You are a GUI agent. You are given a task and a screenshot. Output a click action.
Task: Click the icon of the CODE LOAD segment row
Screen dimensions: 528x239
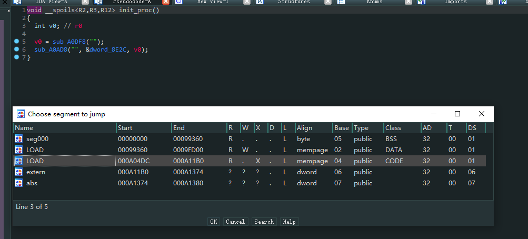click(x=19, y=161)
